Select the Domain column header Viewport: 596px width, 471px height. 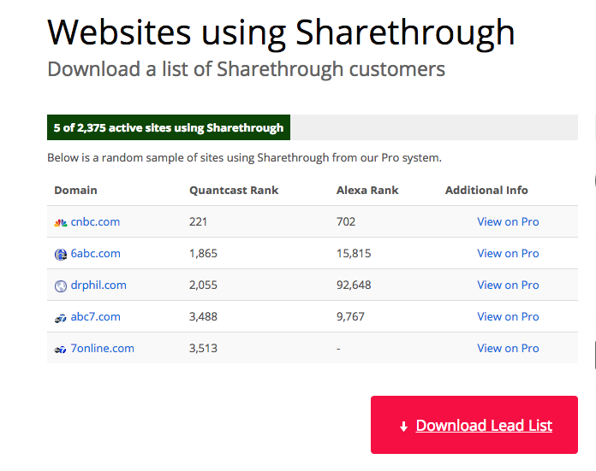point(75,190)
